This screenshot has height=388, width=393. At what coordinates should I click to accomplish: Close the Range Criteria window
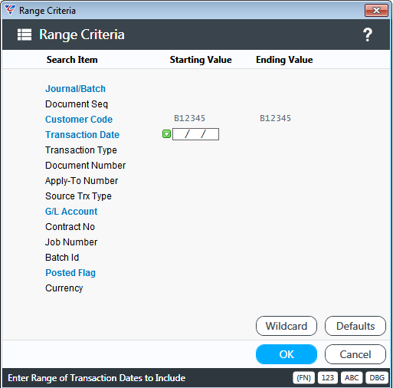tap(376, 11)
